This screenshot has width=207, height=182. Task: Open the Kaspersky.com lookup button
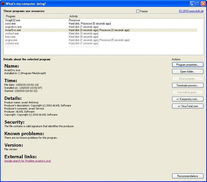(x=188, y=99)
